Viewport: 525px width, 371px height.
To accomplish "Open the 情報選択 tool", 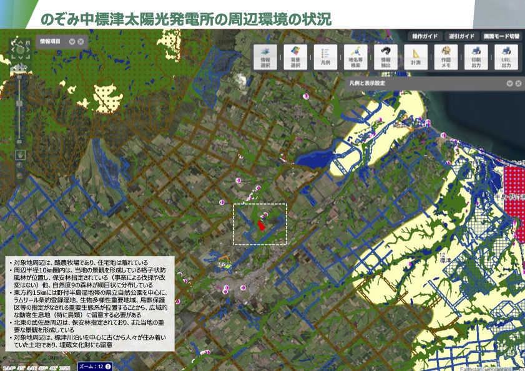I will [x=265, y=57].
